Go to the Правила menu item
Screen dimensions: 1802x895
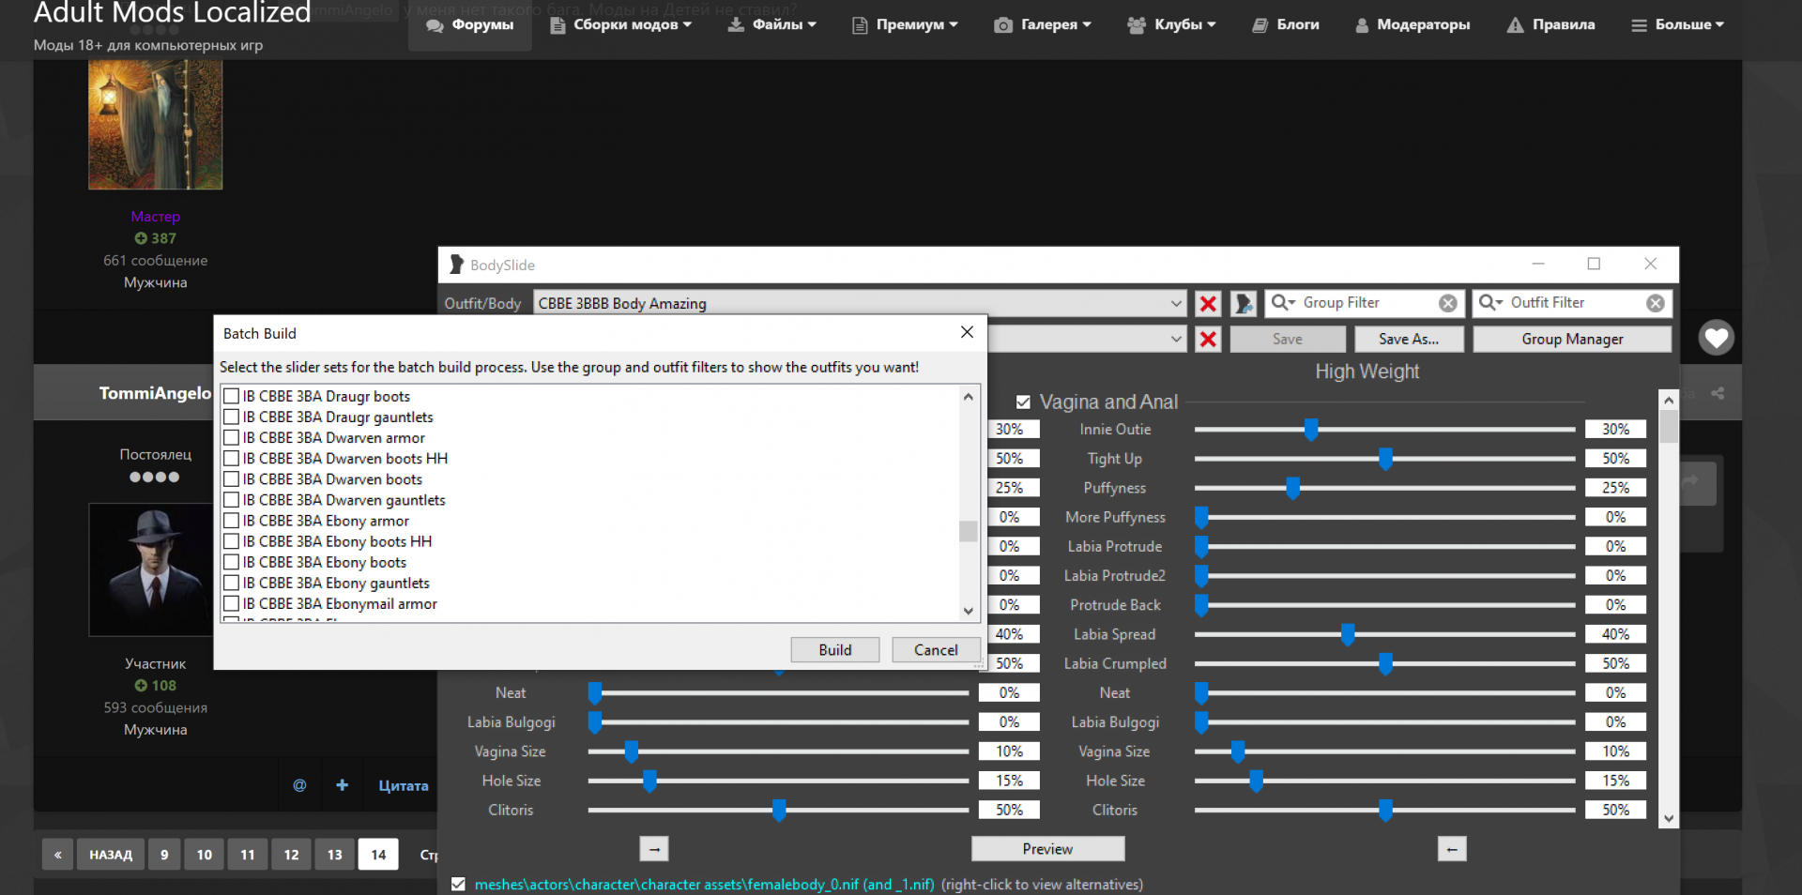pos(1550,25)
